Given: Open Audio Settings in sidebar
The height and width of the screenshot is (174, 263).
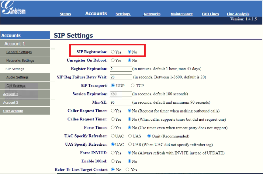Looking at the screenshot, I should (x=17, y=77).
